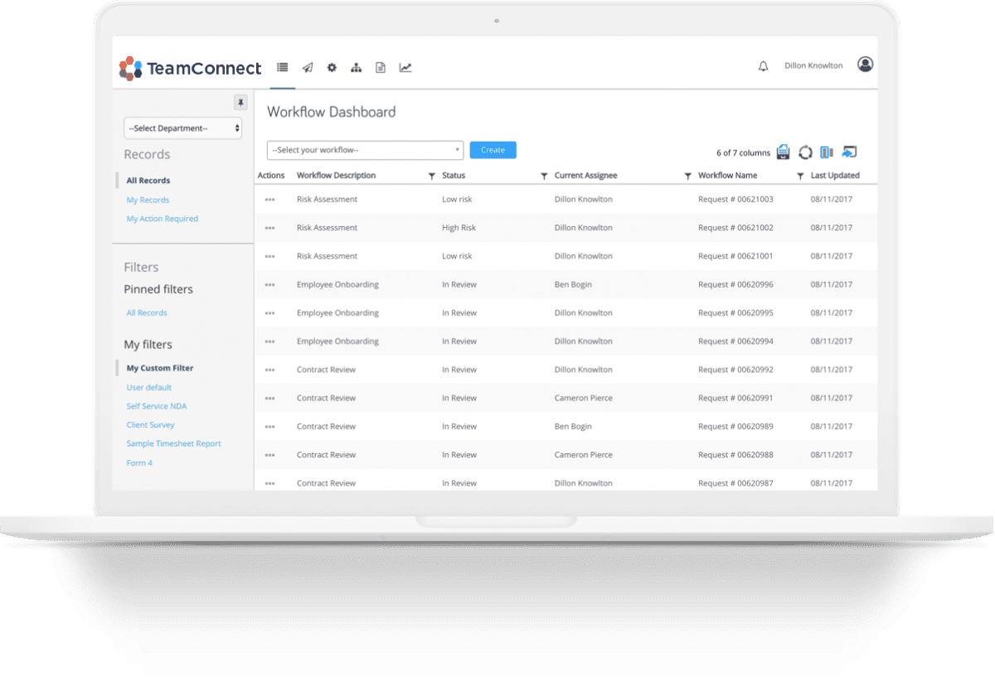
Task: Filter by Workflow Name column funnel
Action: coord(800,177)
